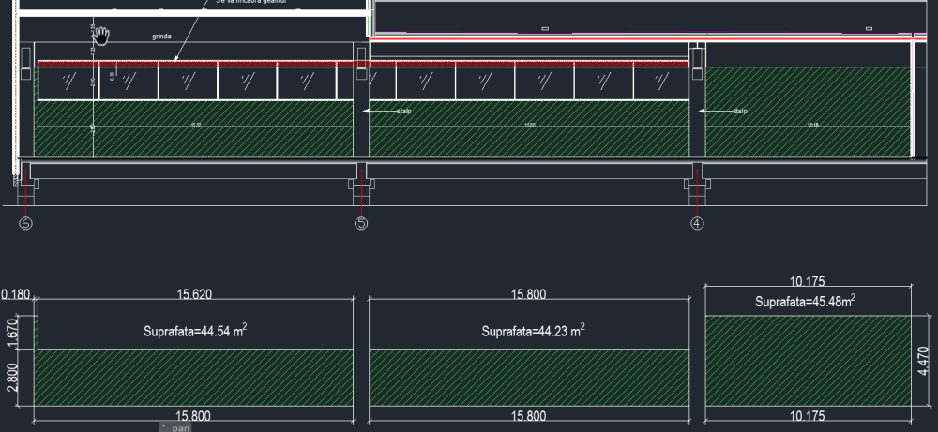
Task: Click the red hatched band above glazing panels
Action: click(363, 64)
